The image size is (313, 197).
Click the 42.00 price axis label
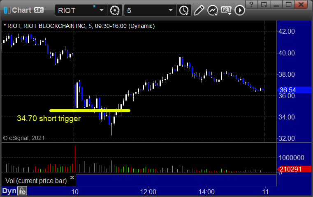(x=287, y=32)
